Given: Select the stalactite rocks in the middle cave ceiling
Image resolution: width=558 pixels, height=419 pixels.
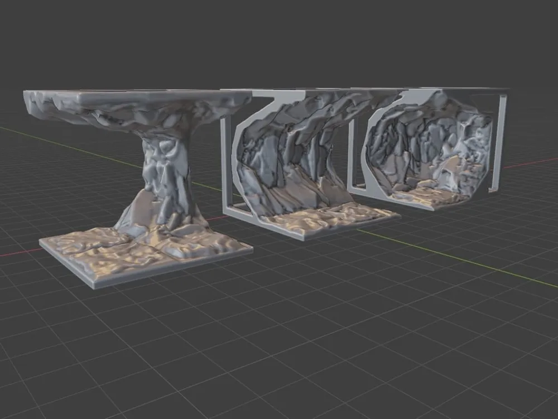Looking at the screenshot, I should tap(301, 117).
